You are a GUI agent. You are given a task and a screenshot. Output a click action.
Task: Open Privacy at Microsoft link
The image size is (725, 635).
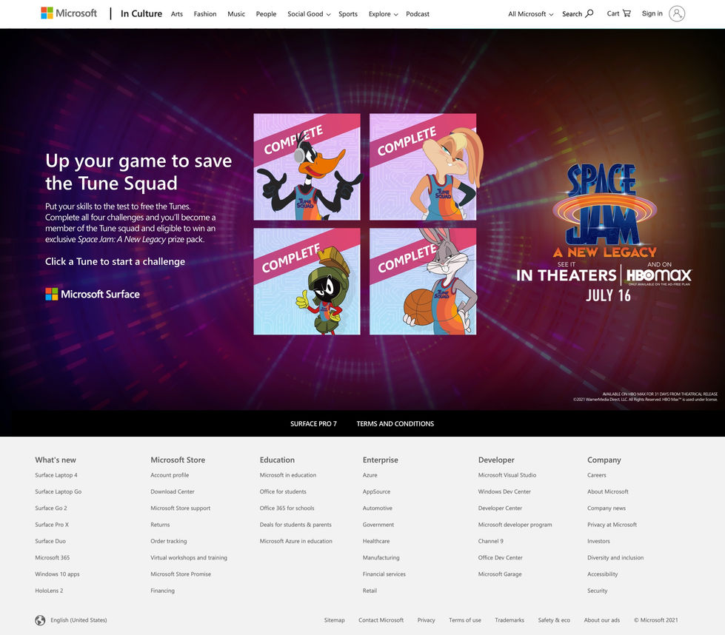click(x=612, y=525)
